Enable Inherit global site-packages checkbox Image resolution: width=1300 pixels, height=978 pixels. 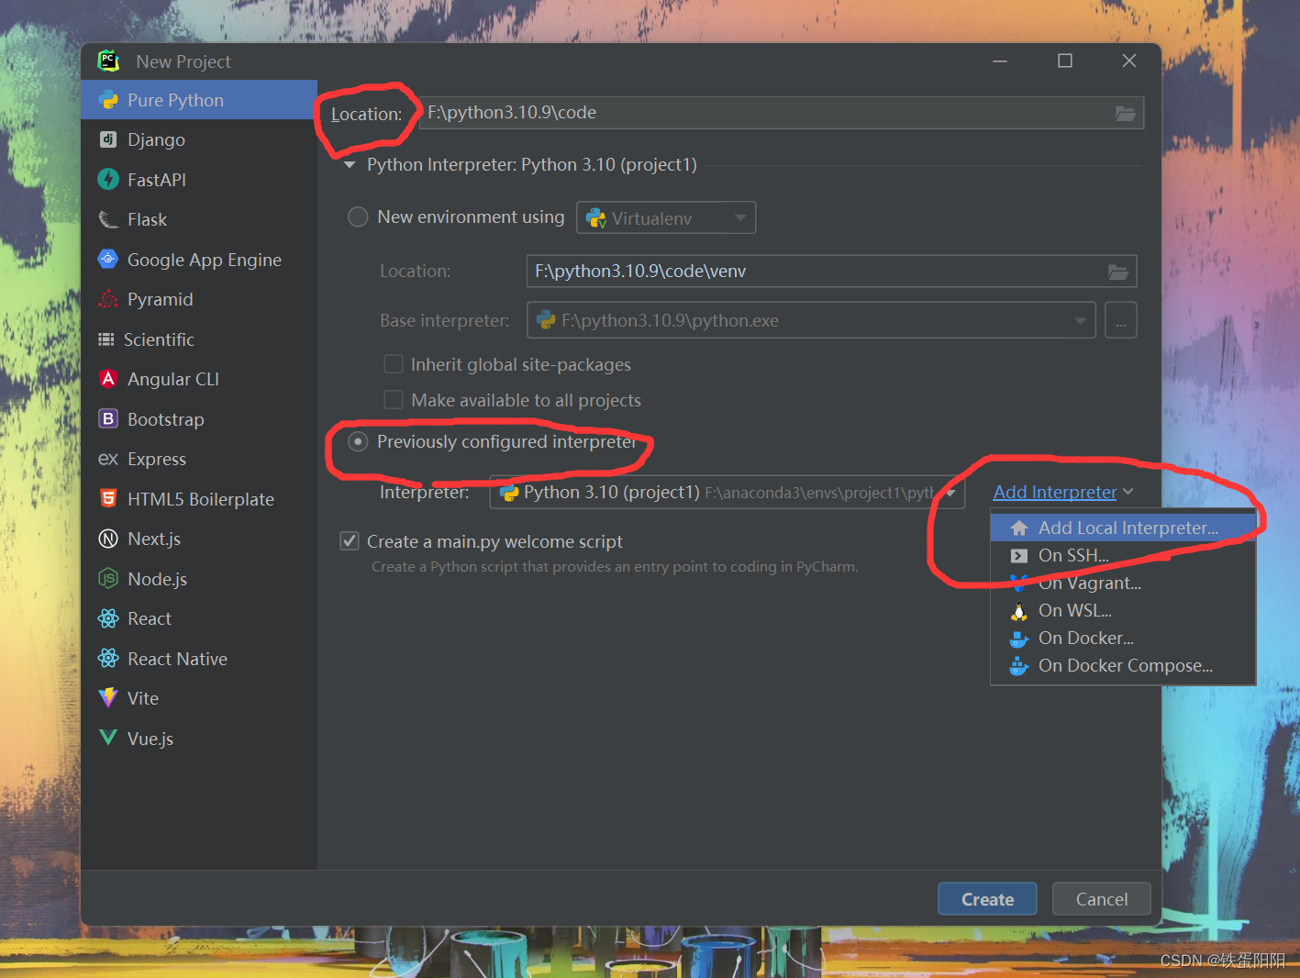[394, 364]
